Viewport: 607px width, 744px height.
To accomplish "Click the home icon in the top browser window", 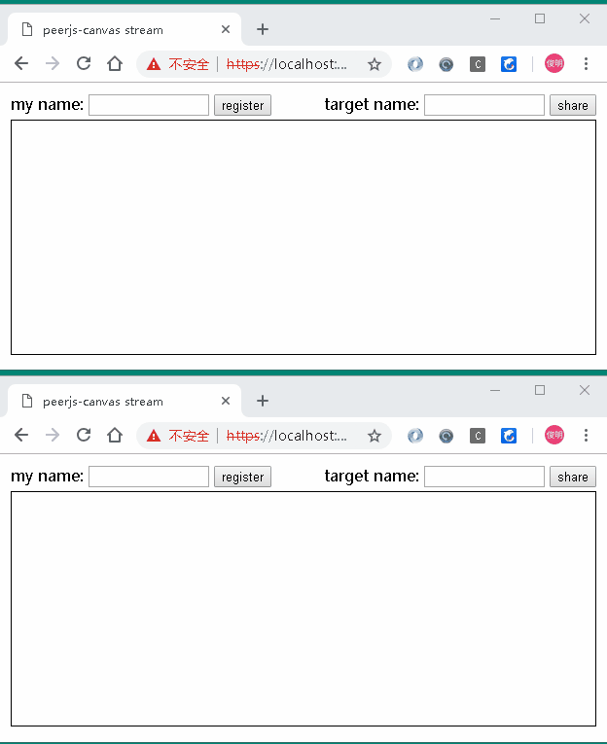I will tap(115, 64).
